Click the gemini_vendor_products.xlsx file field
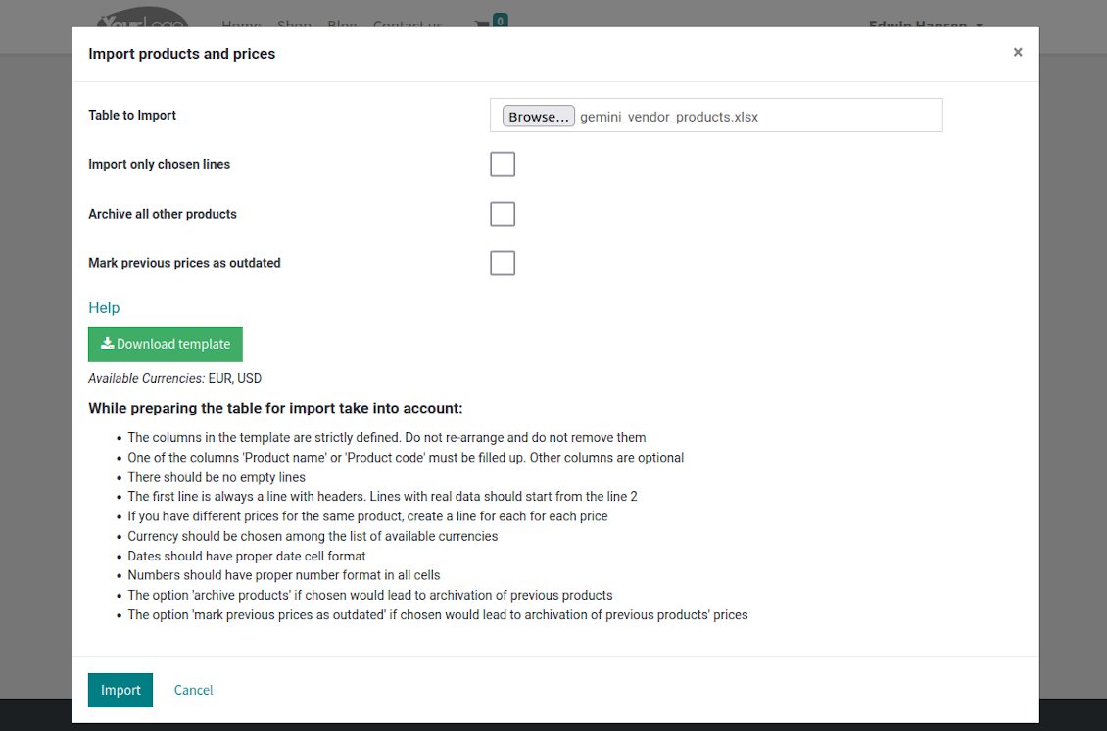 [x=716, y=115]
